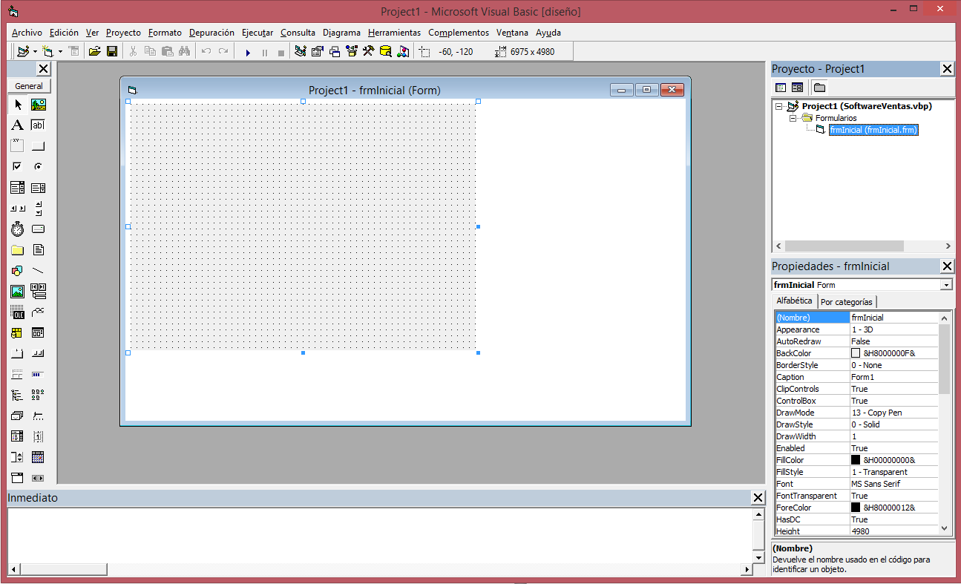Image resolution: width=961 pixels, height=584 pixels.
Task: Click the General toolbox tab button
Action: 29,86
